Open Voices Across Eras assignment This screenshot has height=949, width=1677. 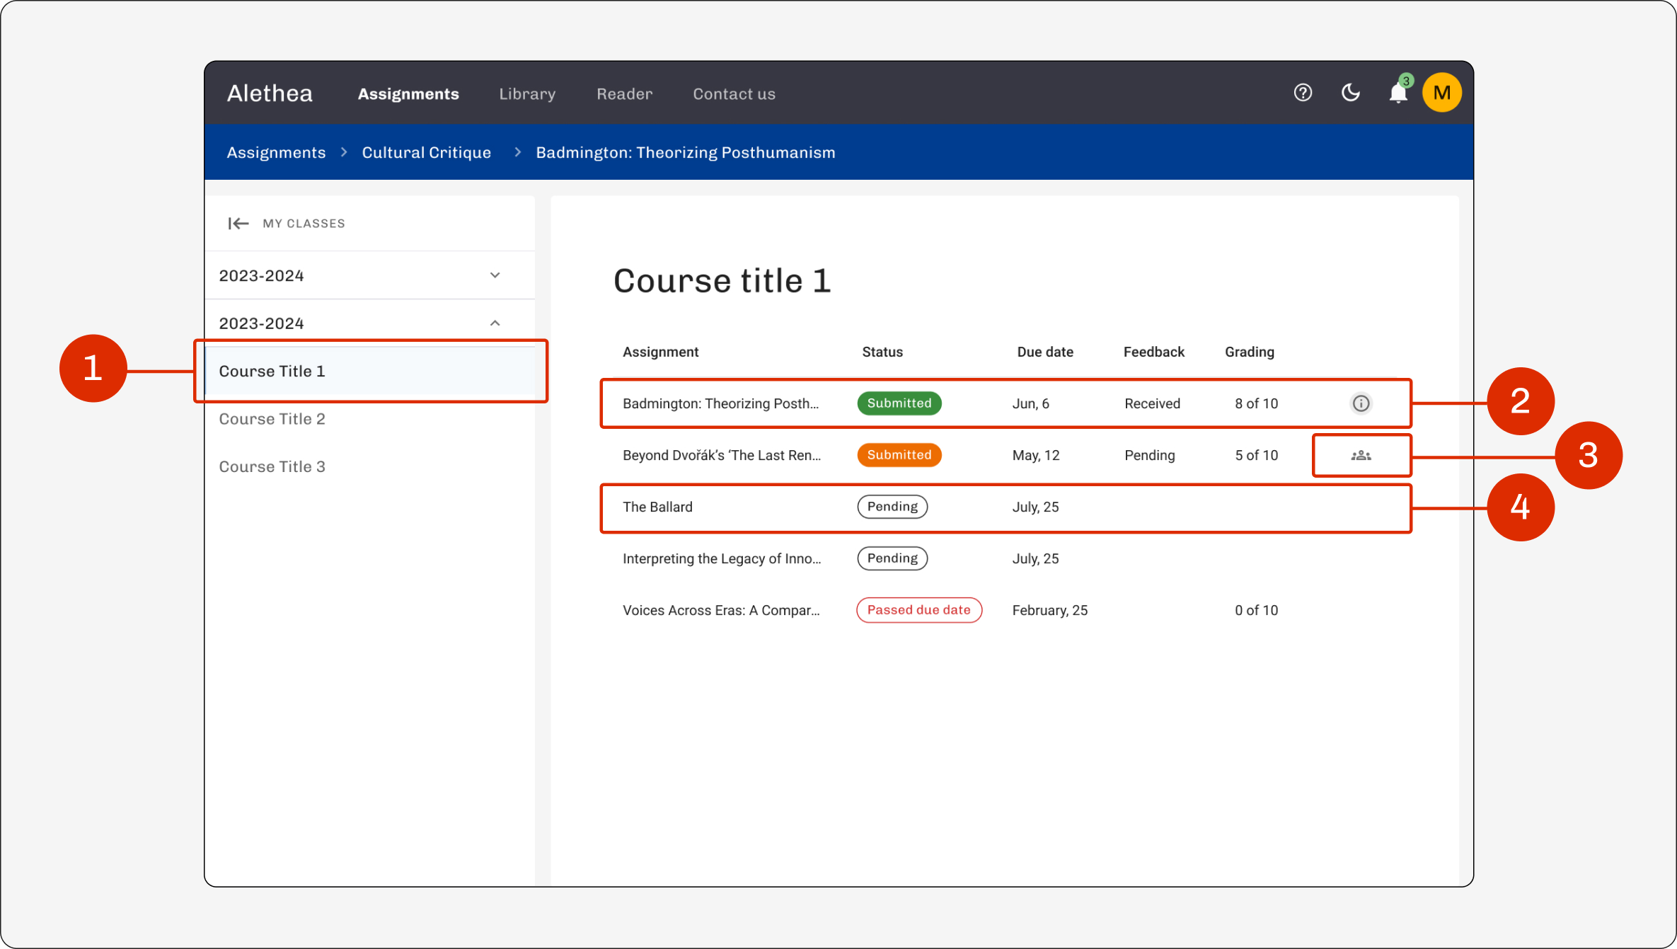721,611
